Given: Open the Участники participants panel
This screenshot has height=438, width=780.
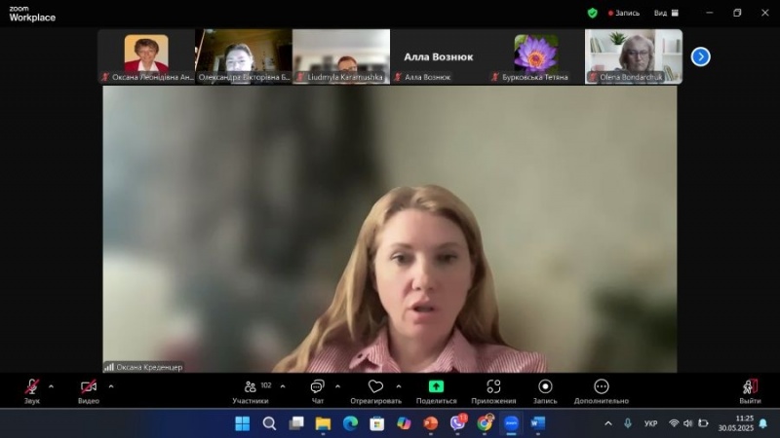Looking at the screenshot, I should pyautogui.click(x=251, y=387).
